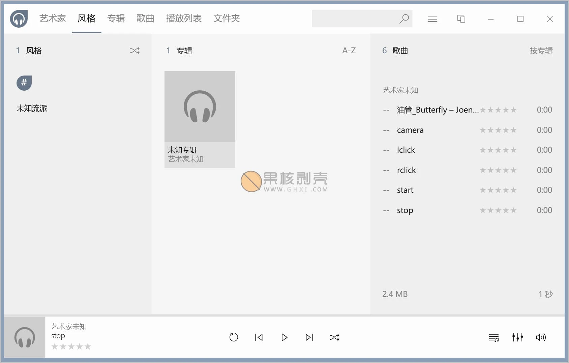Skip to the previous track
This screenshot has width=569, height=363.
coord(259,337)
